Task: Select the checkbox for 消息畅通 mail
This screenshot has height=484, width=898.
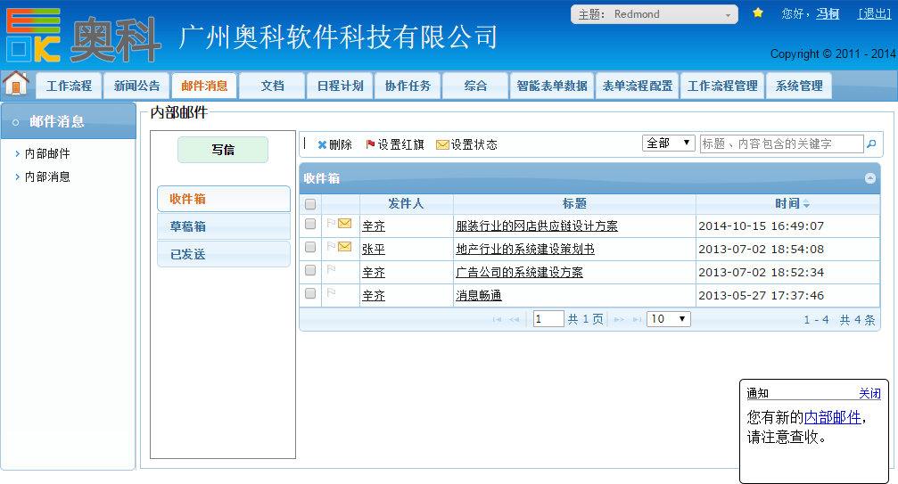Action: (310, 293)
